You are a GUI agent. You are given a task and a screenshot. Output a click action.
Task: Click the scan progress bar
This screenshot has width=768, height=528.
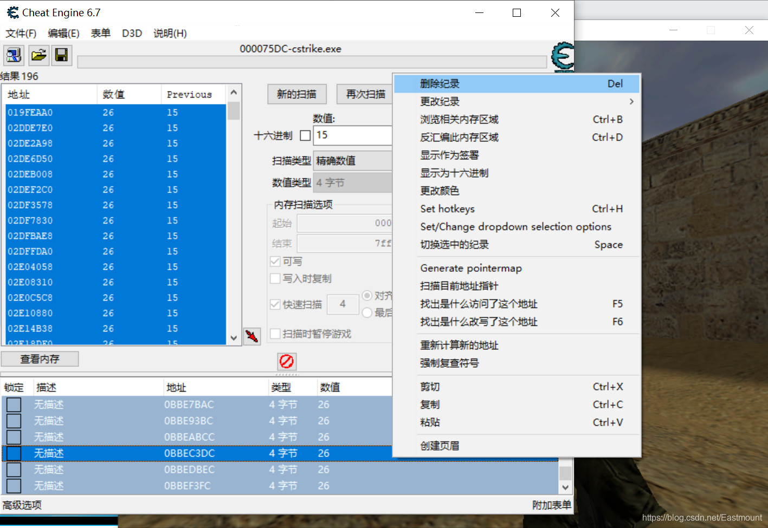pos(312,62)
